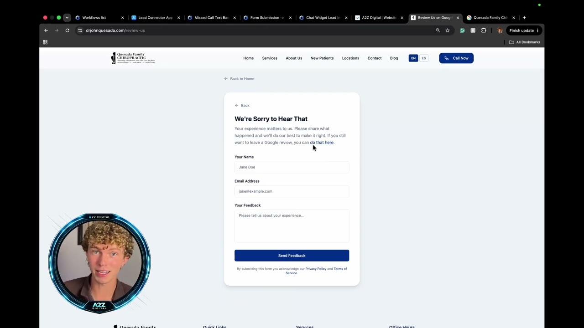Viewport: 584px width, 328px height.
Task: Switch language to ES
Action: point(424,58)
